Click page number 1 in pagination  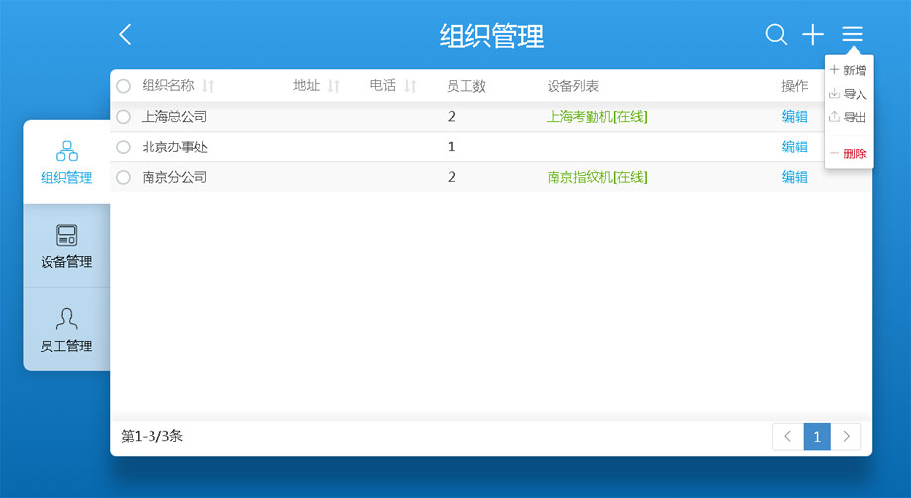(x=817, y=437)
